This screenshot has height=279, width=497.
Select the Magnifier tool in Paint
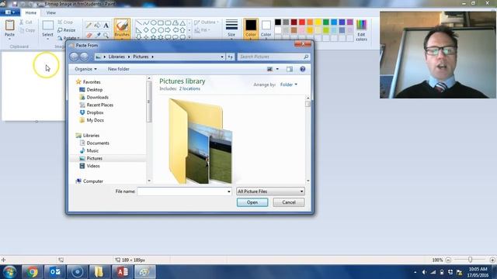[106, 35]
